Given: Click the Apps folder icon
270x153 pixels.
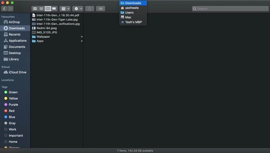Looking at the screenshot, I should [34, 41].
